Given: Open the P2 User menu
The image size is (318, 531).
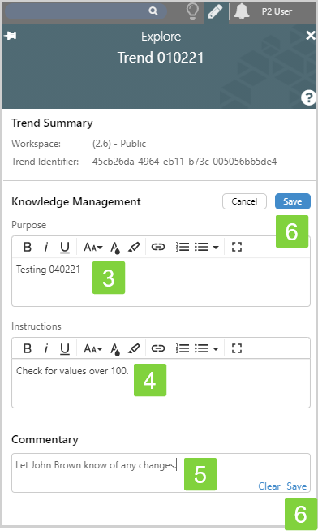Looking at the screenshot, I should click(277, 11).
